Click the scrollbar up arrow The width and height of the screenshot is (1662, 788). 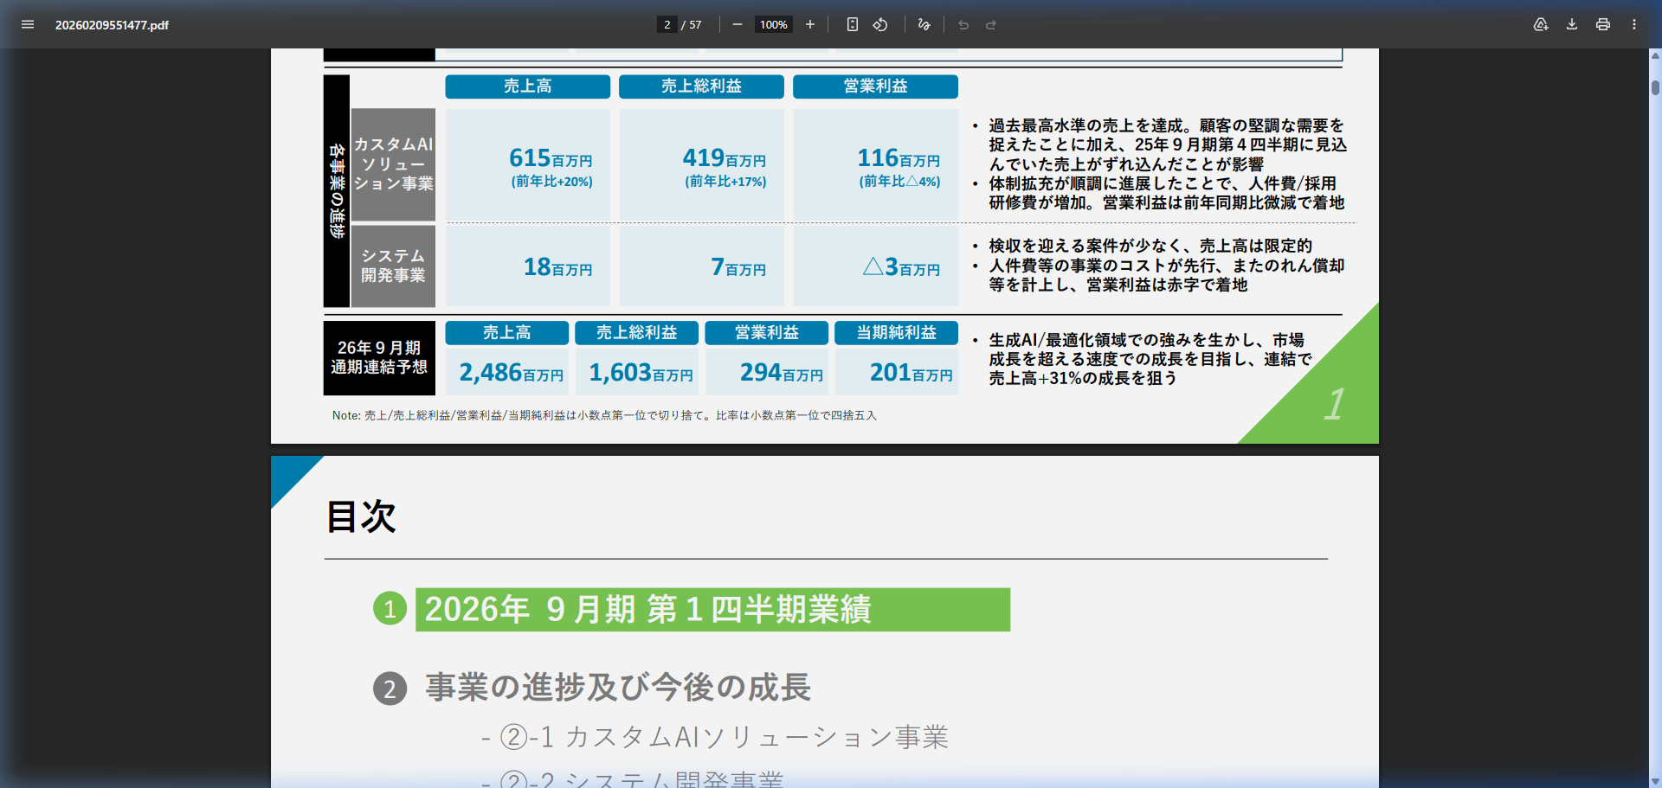1655,55
